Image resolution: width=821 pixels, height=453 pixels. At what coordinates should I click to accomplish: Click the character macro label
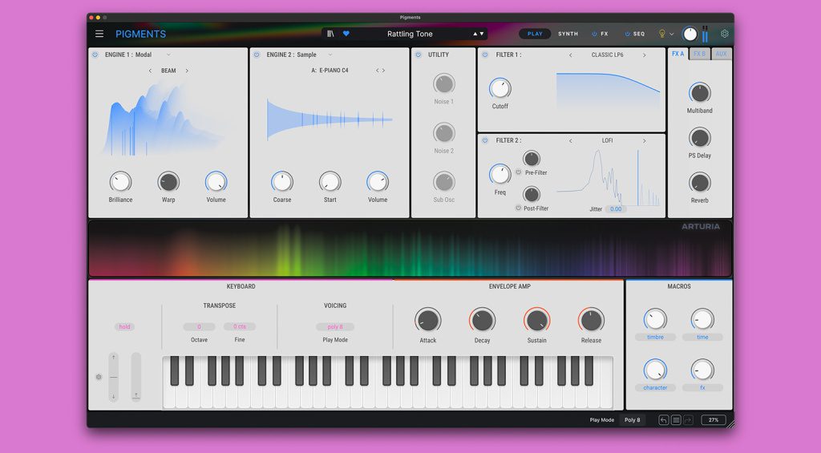click(655, 387)
